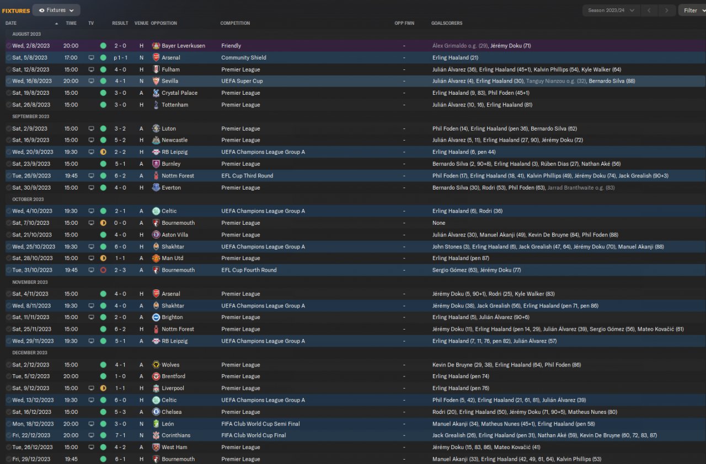Open the EFL Cup Third Round competition link
The image size is (706, 464).
click(247, 176)
